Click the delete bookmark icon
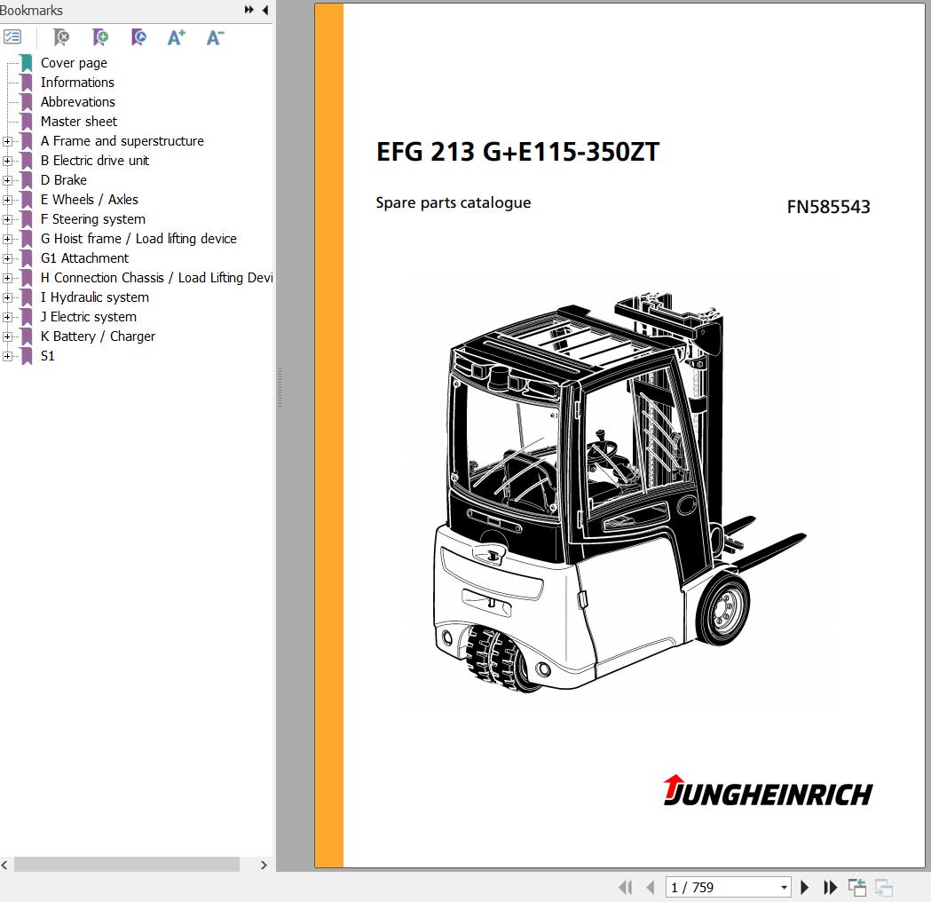The width and height of the screenshot is (931, 902). tap(61, 37)
